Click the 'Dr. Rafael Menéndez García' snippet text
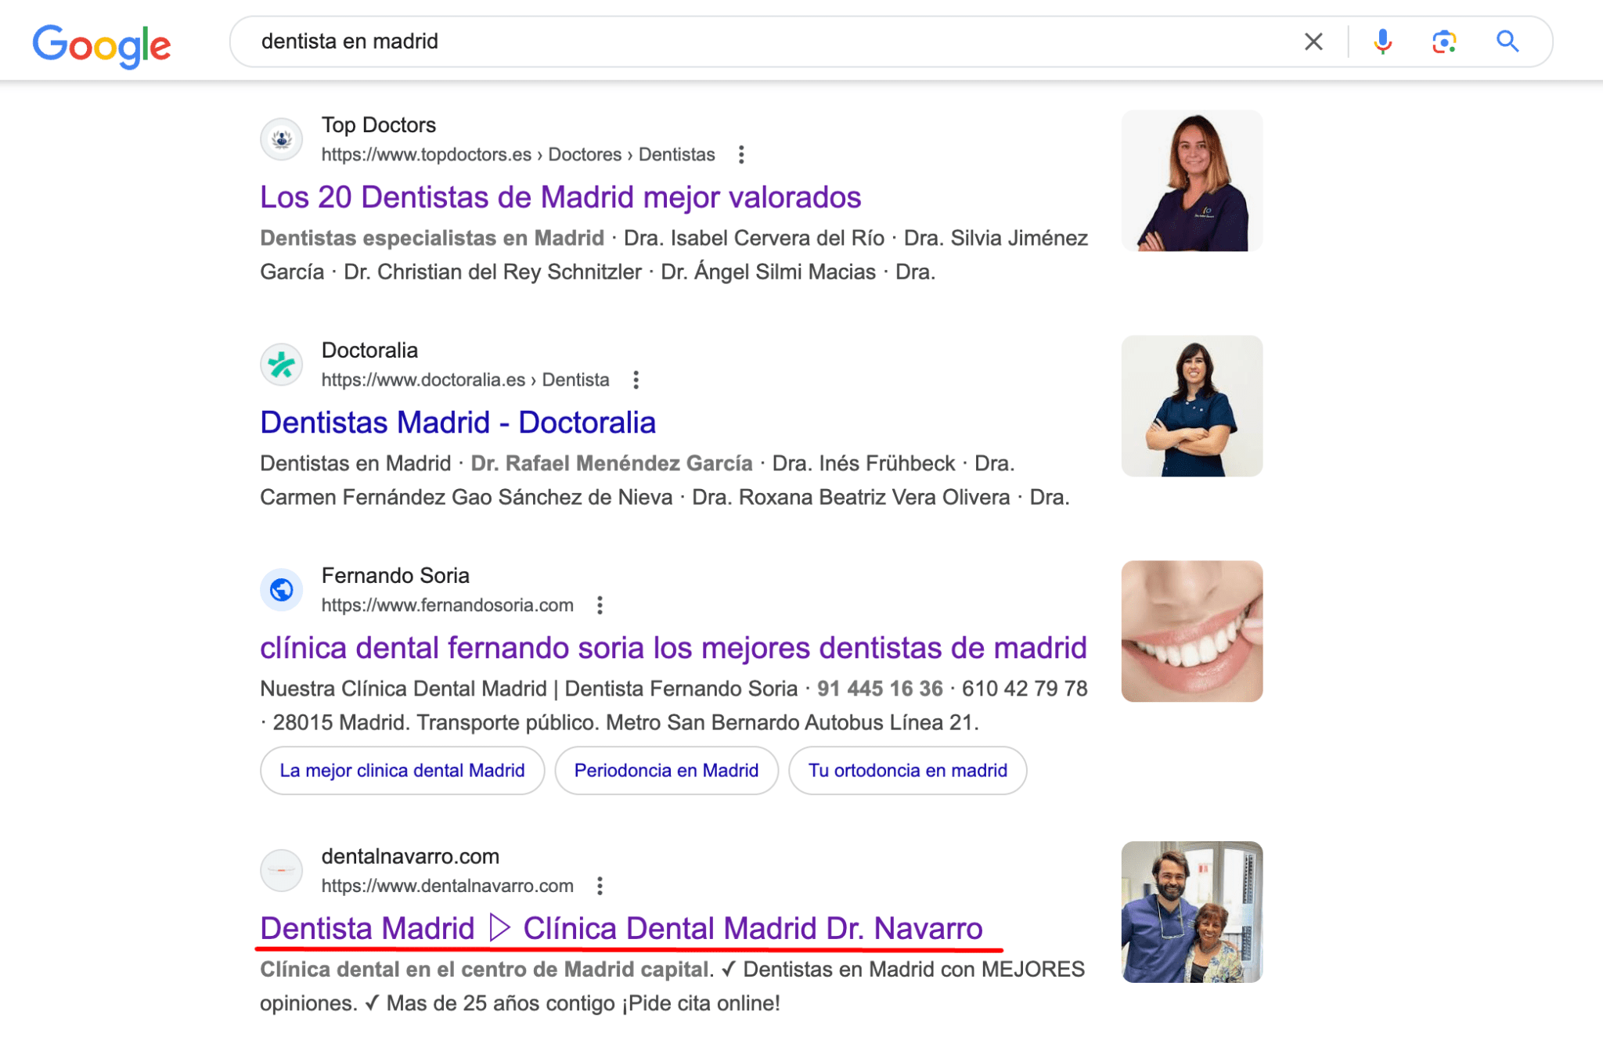Image resolution: width=1603 pixels, height=1058 pixels. coord(611,464)
